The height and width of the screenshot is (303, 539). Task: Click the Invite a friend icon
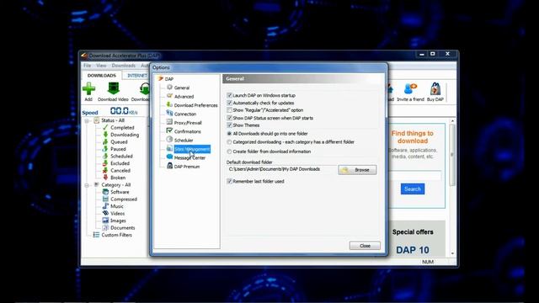coord(410,88)
